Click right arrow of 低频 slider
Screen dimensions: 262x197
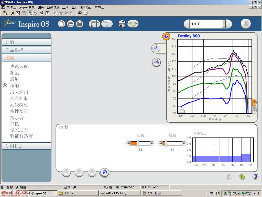tap(152, 143)
